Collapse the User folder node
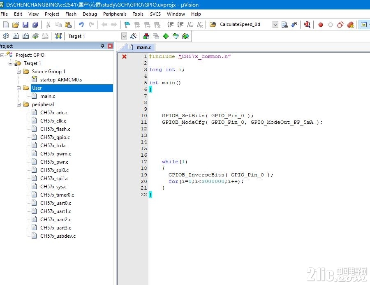The image size is (370, 285). pos(18,88)
